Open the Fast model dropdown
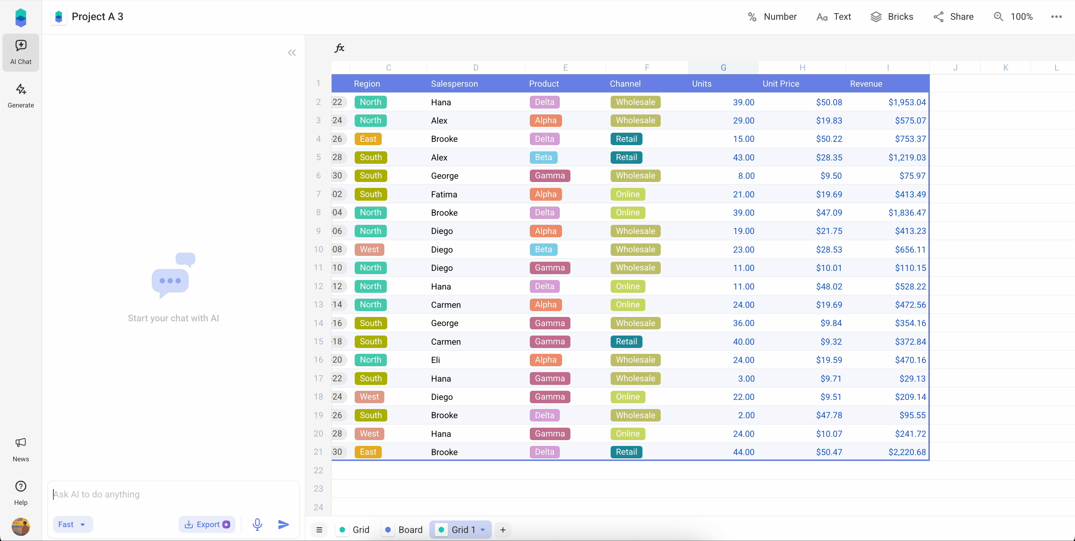1075x541 pixels. [73, 524]
